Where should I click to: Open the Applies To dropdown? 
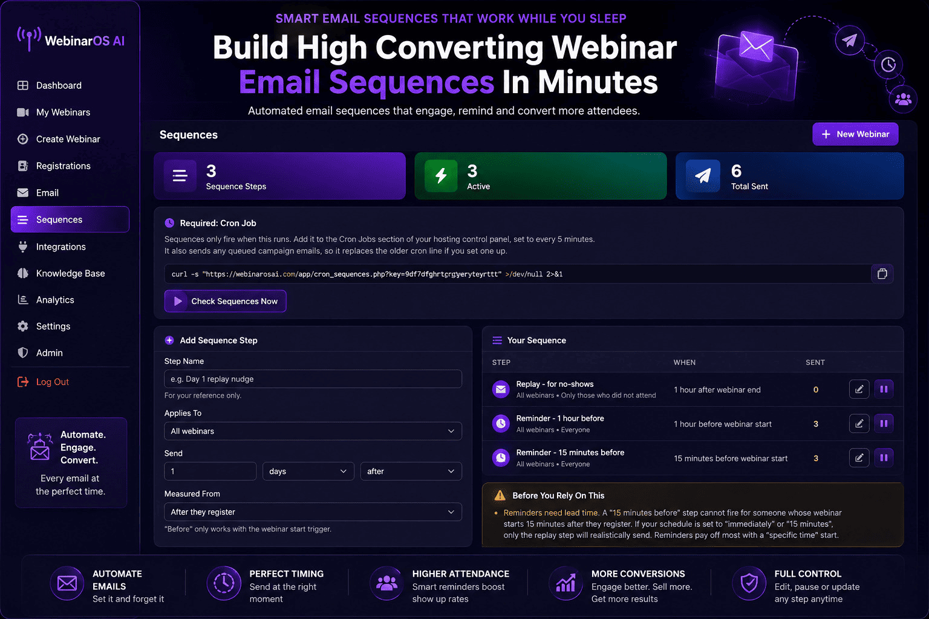pos(313,431)
